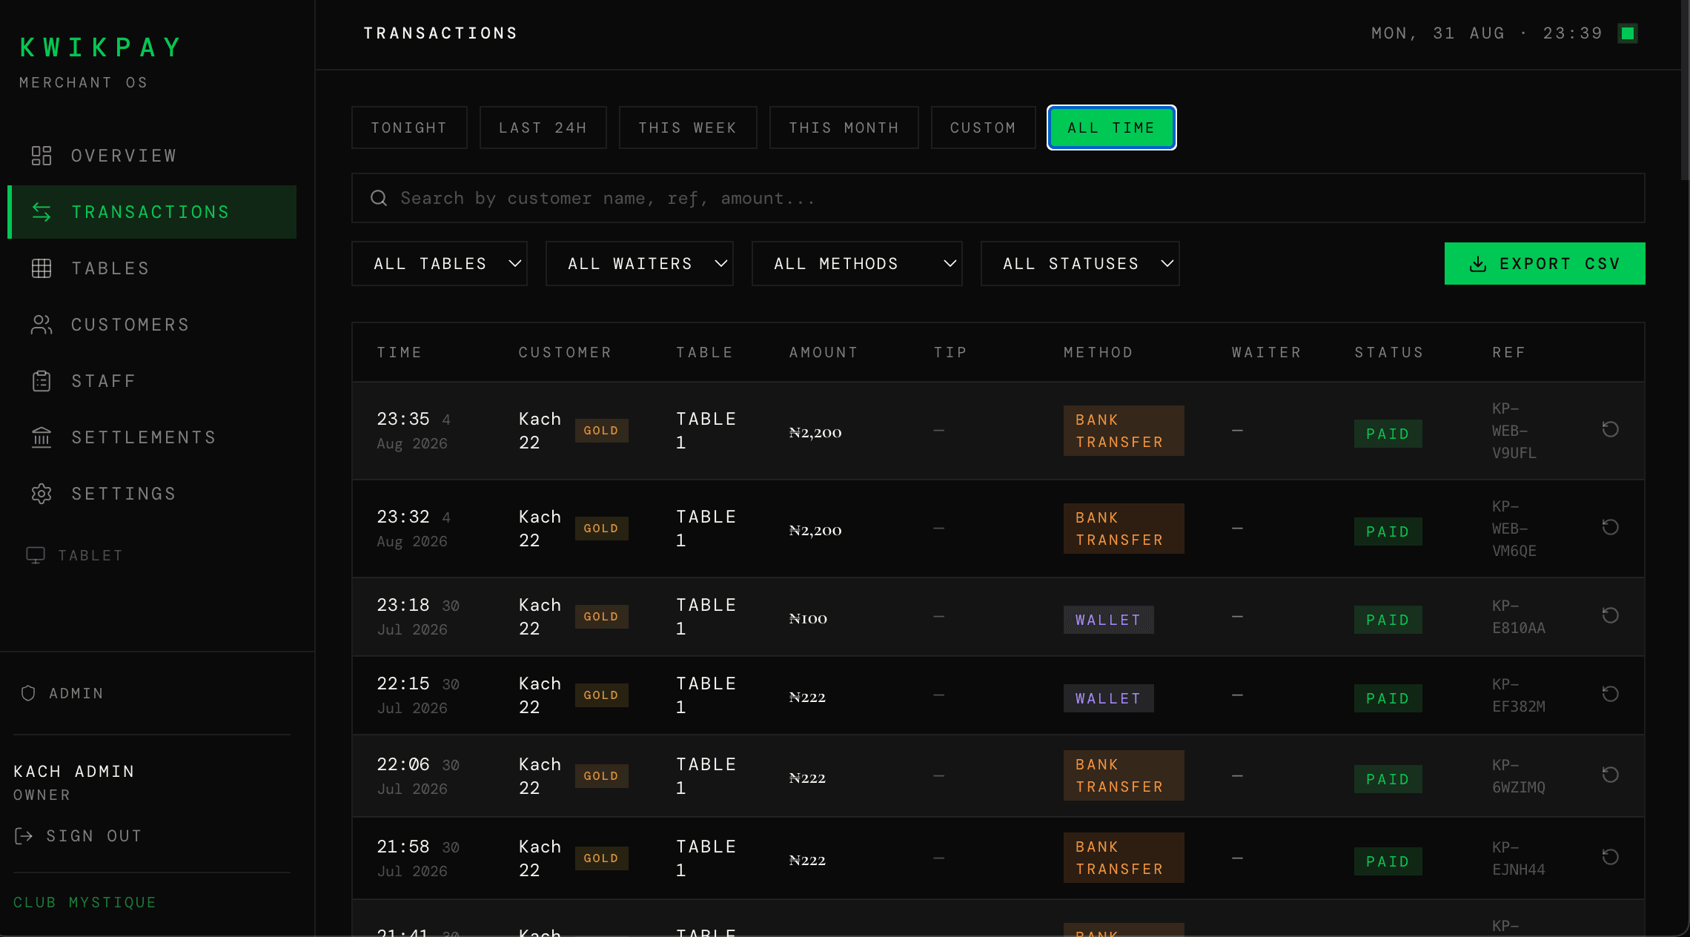Click the download icon on Export CSV

[x=1478, y=264]
